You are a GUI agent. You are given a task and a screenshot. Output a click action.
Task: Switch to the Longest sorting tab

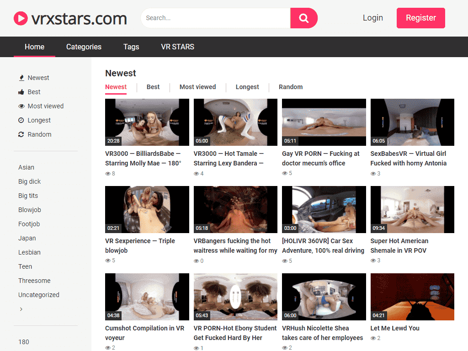tap(247, 87)
